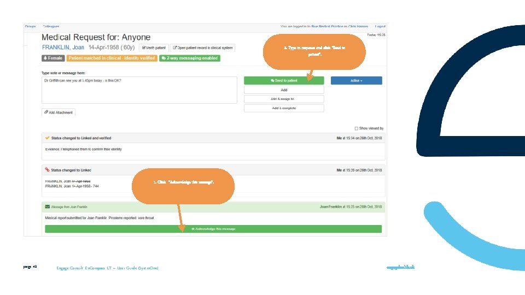The height and width of the screenshot is (295, 525).
Task: Click the envelope icon on Message from Joan Franklin
Action: [47, 206]
